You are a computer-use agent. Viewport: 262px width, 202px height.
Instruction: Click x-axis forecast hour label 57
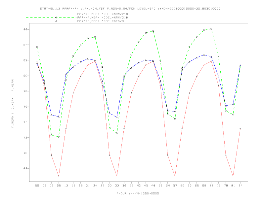pos(175,185)
